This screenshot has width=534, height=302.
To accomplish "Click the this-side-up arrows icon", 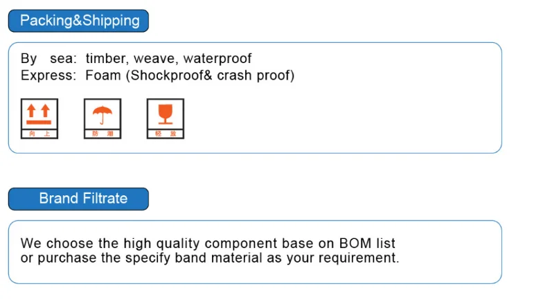I will 39,114.
